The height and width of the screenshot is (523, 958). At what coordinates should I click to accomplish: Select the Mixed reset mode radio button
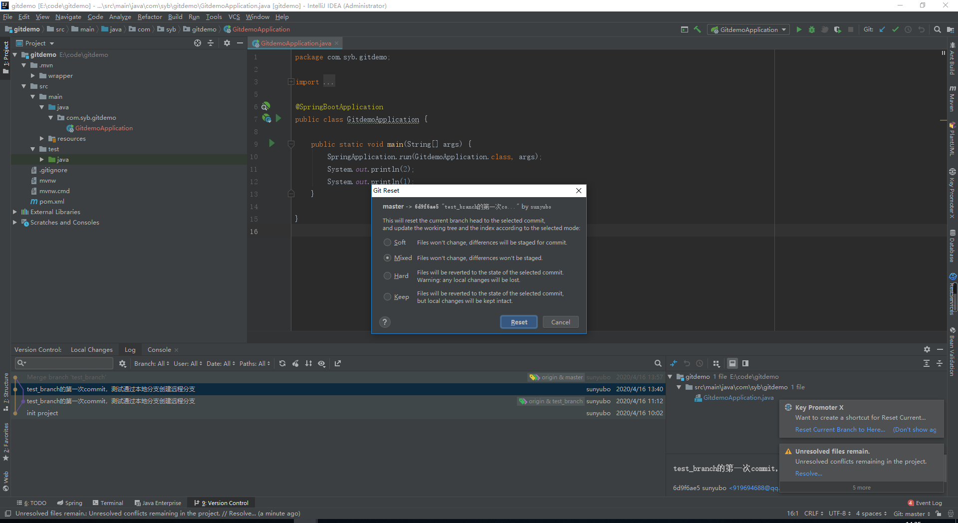coord(387,258)
